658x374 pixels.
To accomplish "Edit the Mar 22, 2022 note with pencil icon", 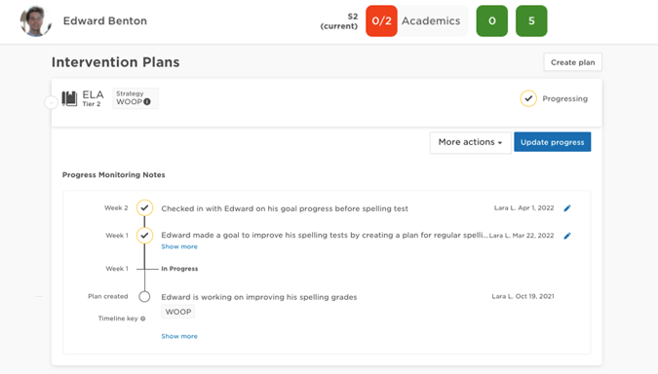I will click(567, 236).
